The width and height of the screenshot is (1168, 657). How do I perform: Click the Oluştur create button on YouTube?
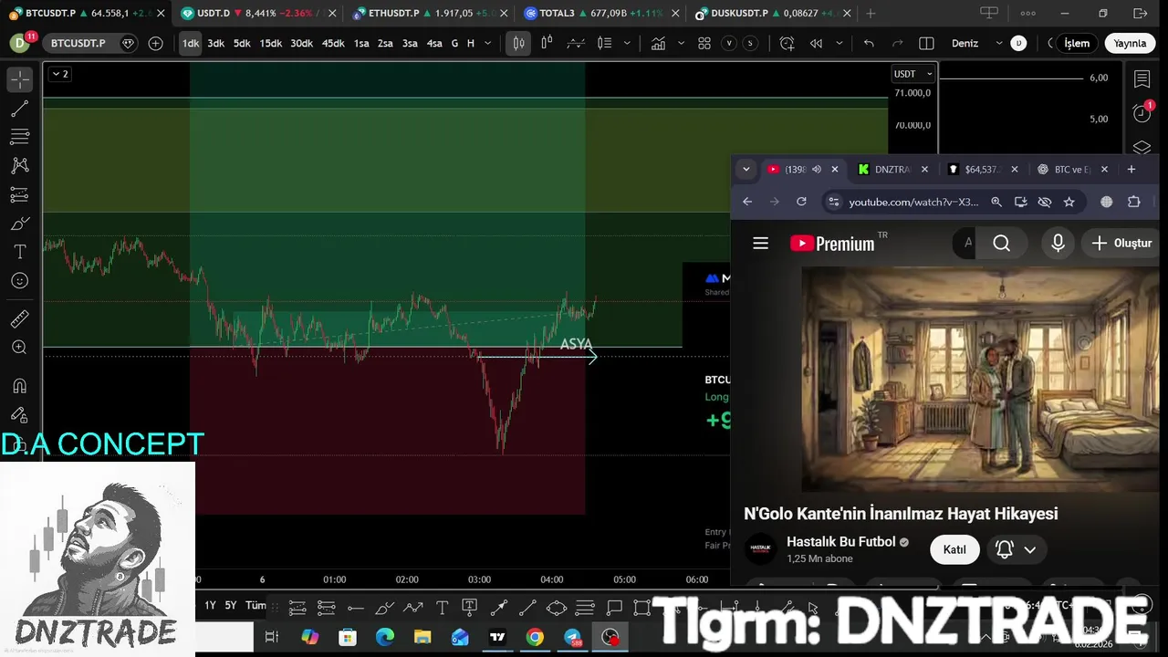coord(1121,243)
